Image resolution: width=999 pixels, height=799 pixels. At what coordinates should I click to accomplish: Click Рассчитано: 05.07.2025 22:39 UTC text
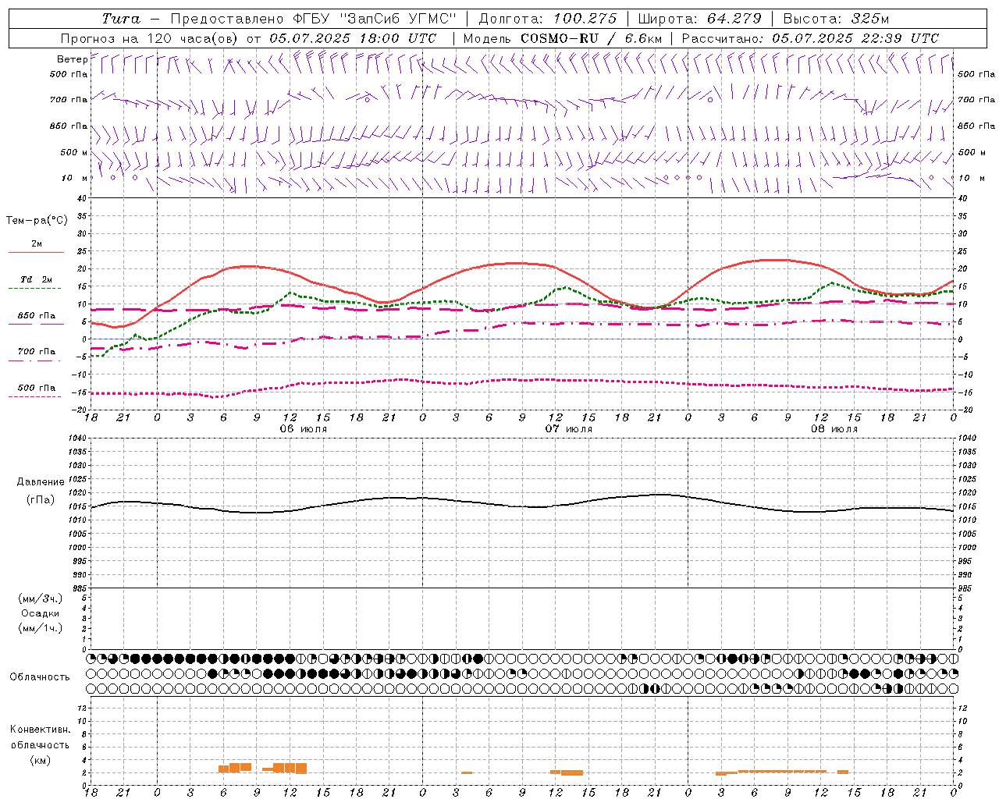(810, 38)
